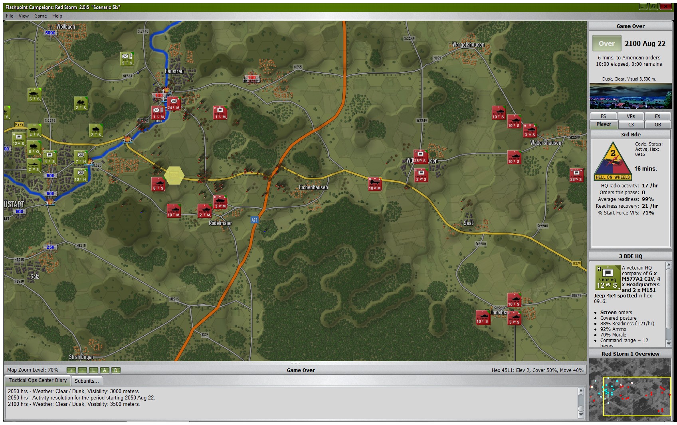The width and height of the screenshot is (677, 425).
Task: Click the unit info panel scrollbar down arrow
Action: (668, 344)
